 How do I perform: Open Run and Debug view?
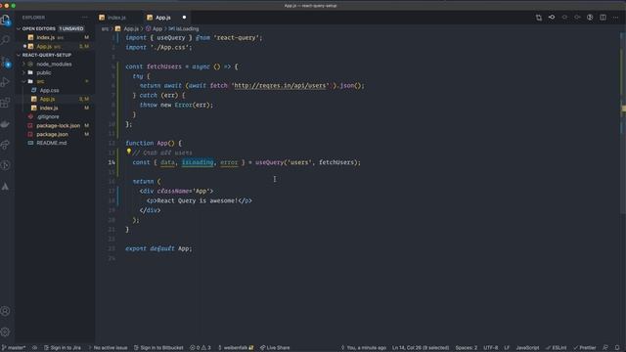5,82
